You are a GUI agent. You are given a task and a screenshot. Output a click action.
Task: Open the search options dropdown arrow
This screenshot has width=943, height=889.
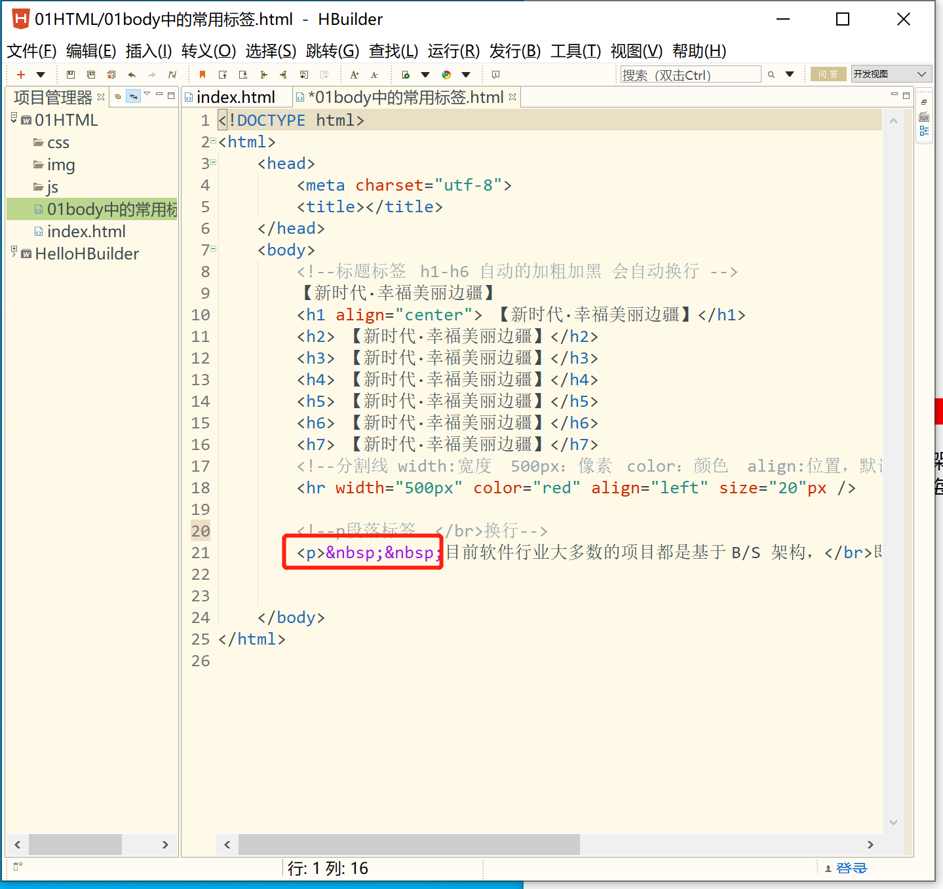pyautogui.click(x=790, y=75)
